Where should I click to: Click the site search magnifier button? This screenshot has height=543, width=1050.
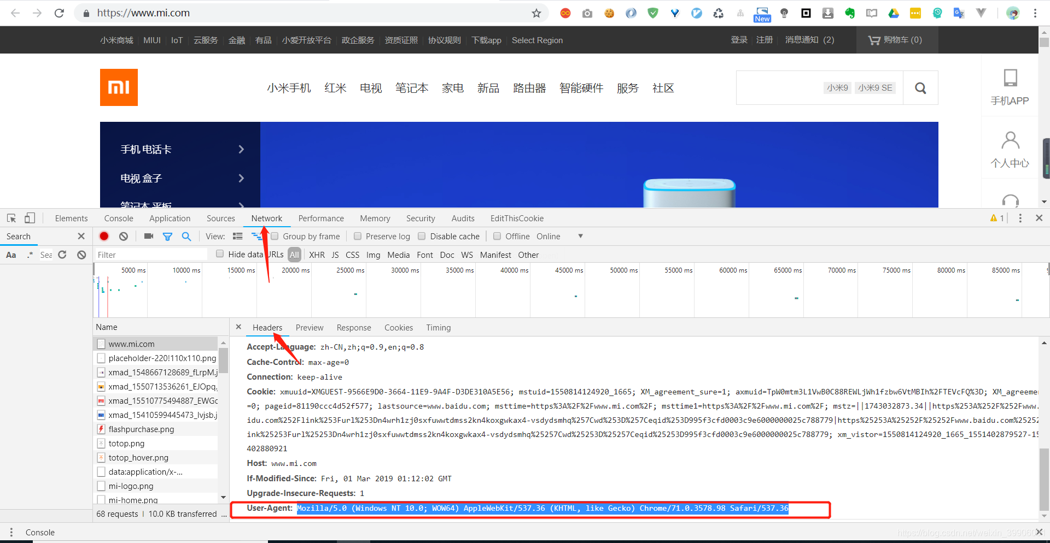pyautogui.click(x=920, y=88)
